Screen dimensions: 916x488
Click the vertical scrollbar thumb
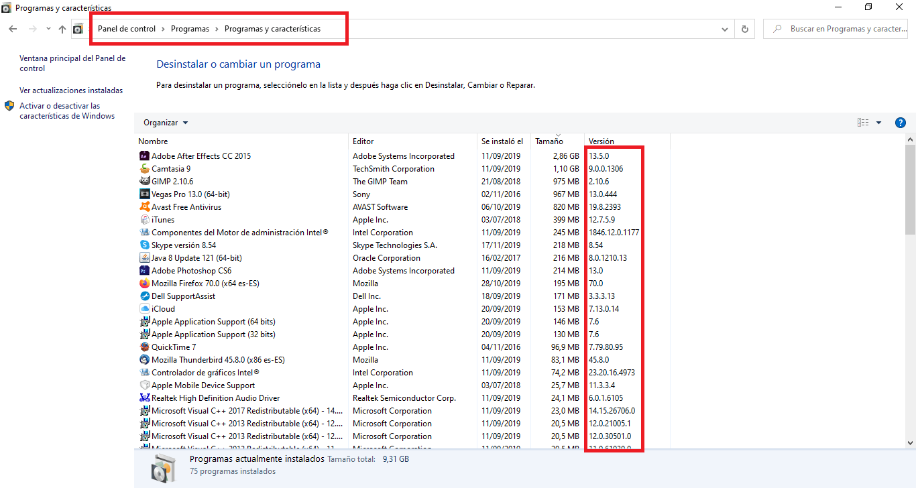coord(910,189)
